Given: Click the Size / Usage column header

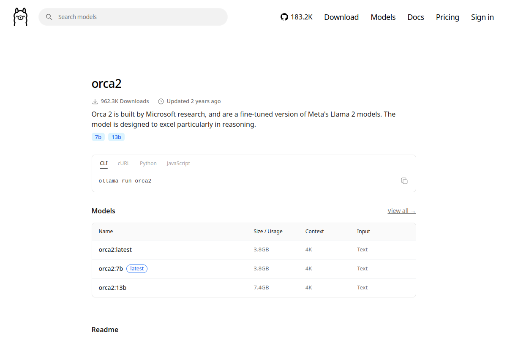Looking at the screenshot, I should [x=268, y=232].
